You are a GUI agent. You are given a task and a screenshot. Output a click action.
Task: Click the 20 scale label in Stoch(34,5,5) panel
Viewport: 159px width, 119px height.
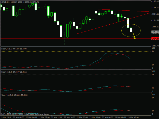[153, 65]
